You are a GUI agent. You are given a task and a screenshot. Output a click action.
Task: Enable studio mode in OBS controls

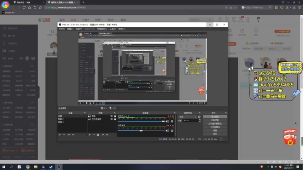pos(215,127)
